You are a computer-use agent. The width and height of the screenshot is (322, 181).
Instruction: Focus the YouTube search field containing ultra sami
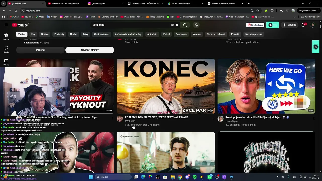(131, 25)
